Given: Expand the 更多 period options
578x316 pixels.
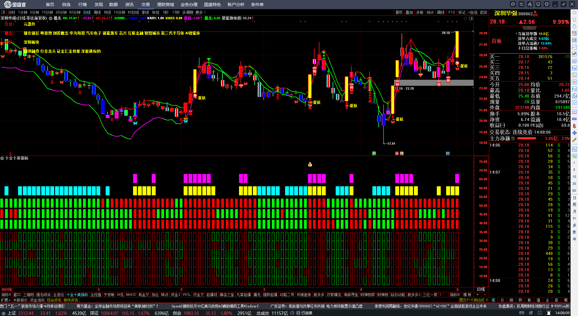Looking at the screenshot, I should [200, 12].
